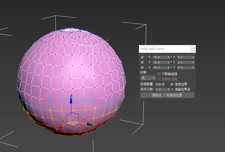Enable the 只影响选择 checkbox
The image size is (225, 152).
(x=159, y=74)
